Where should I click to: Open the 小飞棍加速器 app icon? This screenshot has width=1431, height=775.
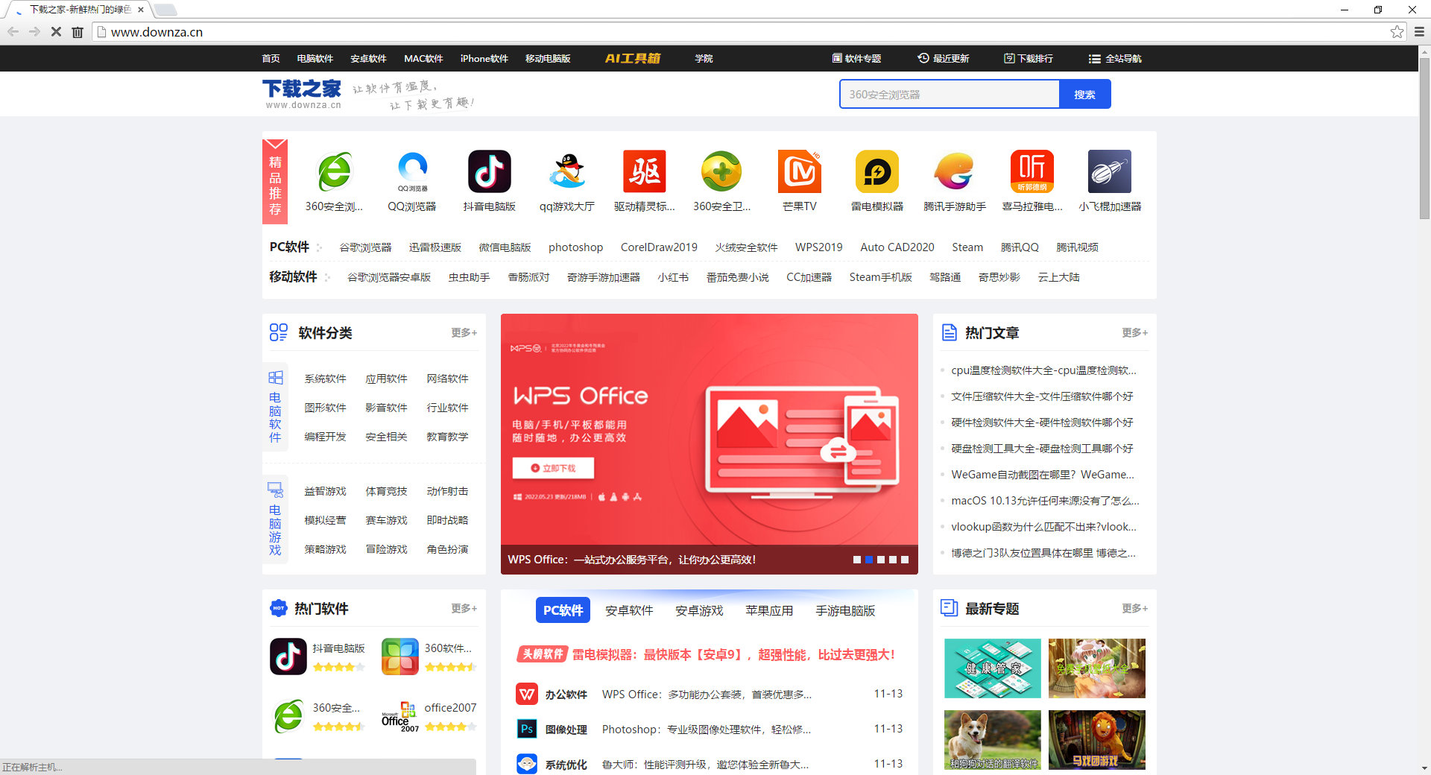tap(1110, 171)
